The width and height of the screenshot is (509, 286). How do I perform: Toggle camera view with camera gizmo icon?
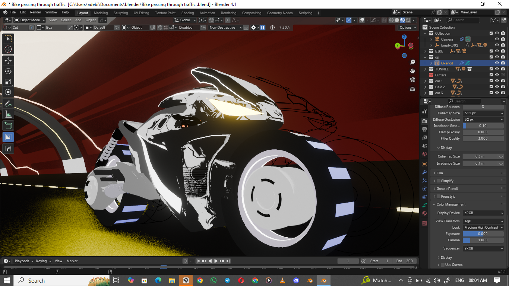pos(412,80)
